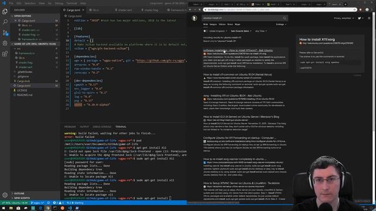The width and height of the screenshot is (376, 211).
Task: Open DuckDuckGo hamburger side menu
Action: (369, 18)
